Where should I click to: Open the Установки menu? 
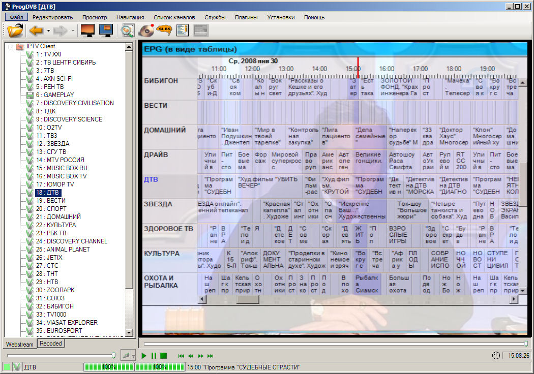[281, 17]
